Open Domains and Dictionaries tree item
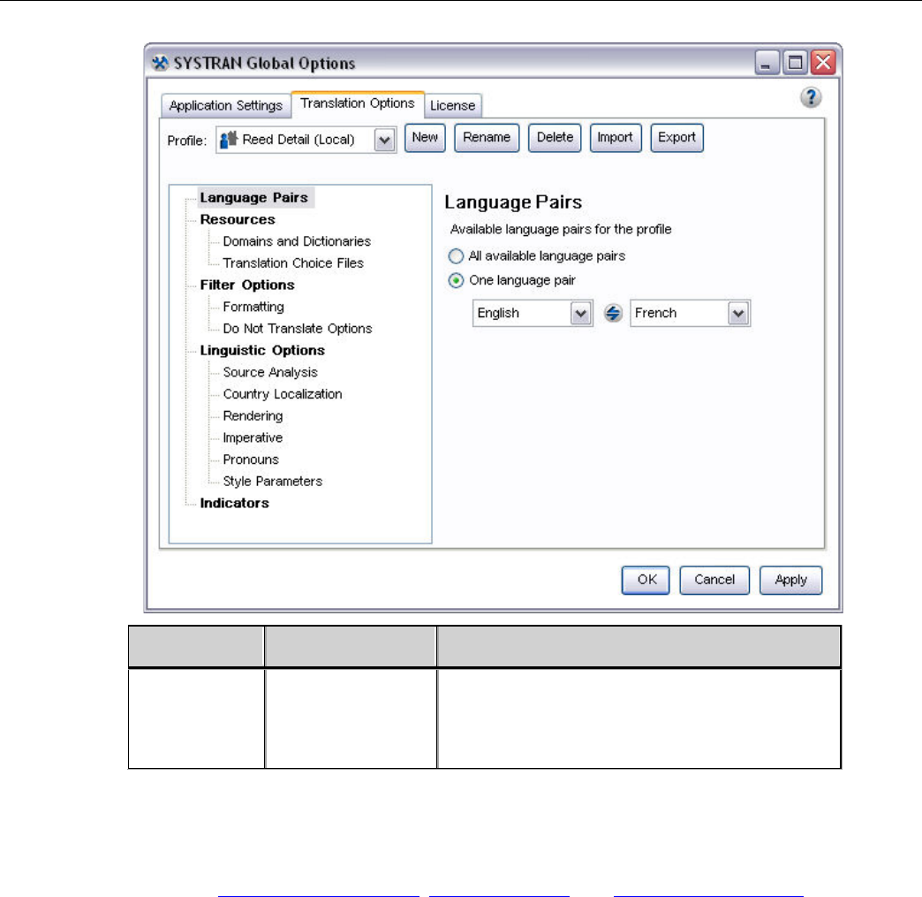Image resolution: width=922 pixels, height=897 pixels. (x=297, y=241)
